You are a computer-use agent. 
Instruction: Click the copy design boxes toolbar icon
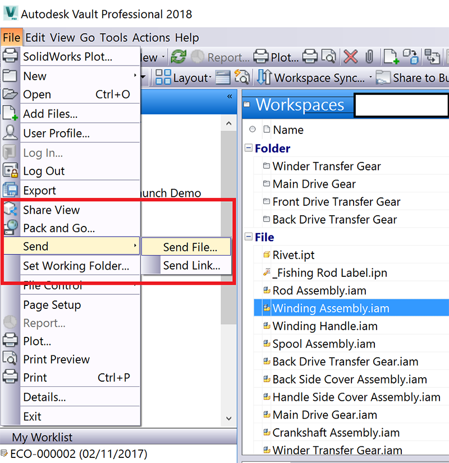click(x=432, y=57)
